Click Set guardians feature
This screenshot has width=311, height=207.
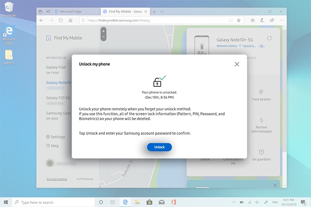pos(261,155)
